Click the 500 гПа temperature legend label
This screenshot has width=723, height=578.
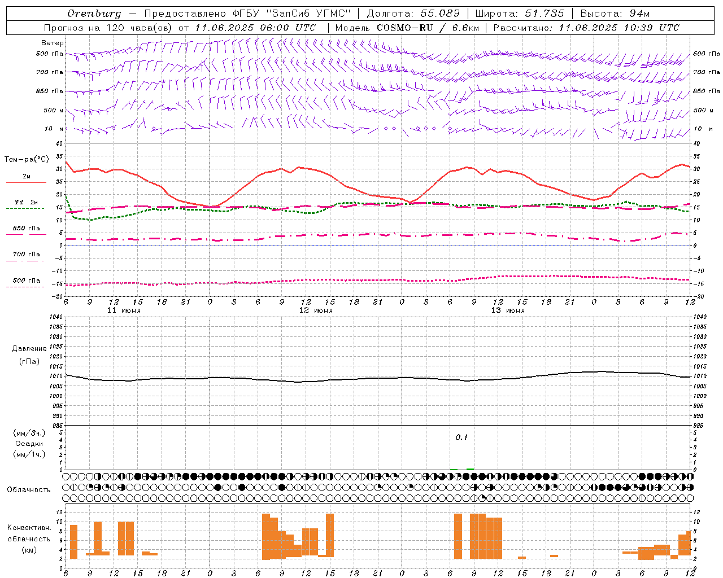point(26,281)
